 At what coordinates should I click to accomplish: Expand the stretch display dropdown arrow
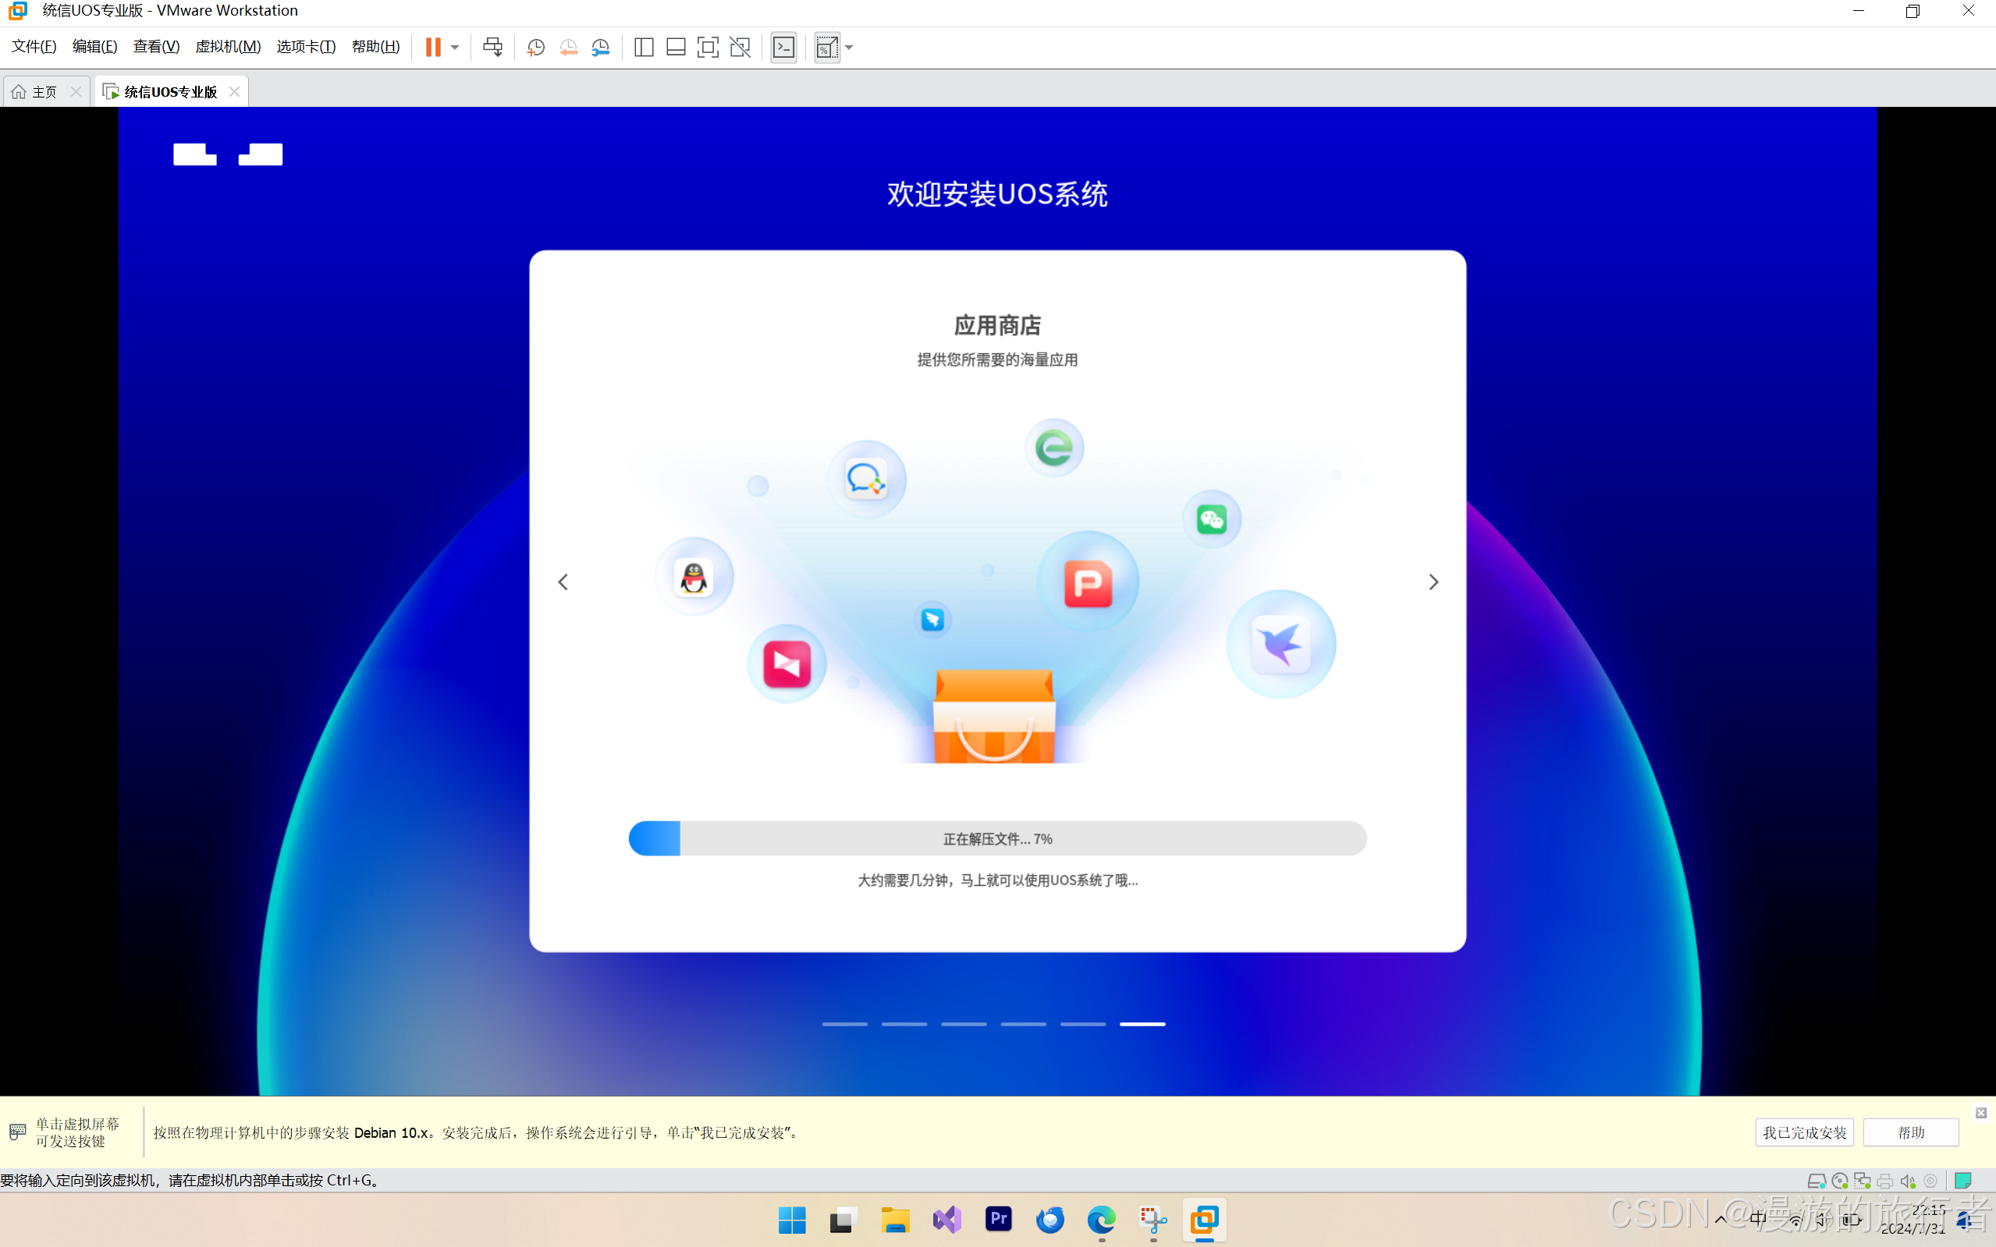point(849,48)
